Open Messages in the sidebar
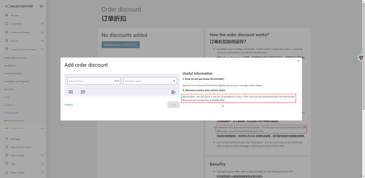Image resolution: width=365 pixels, height=178 pixels. pos(15,139)
